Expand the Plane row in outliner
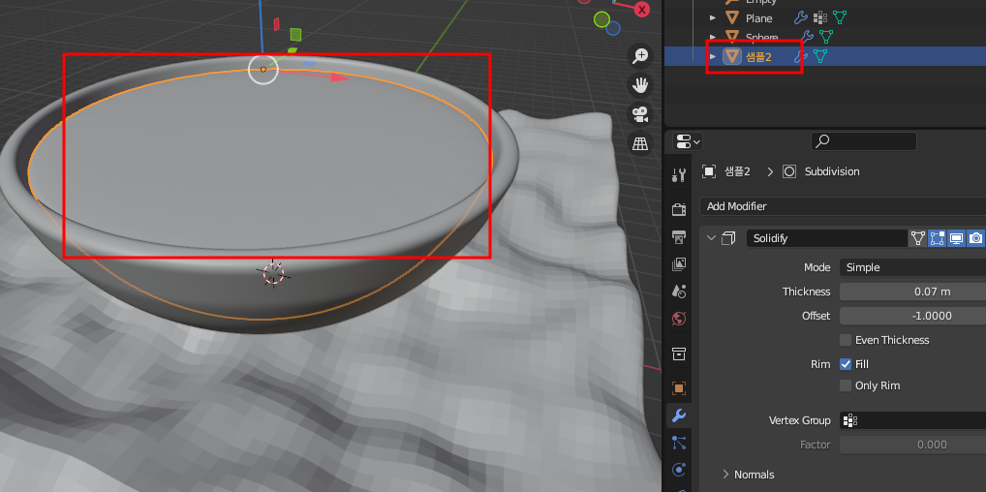The image size is (986, 492). coord(713,18)
